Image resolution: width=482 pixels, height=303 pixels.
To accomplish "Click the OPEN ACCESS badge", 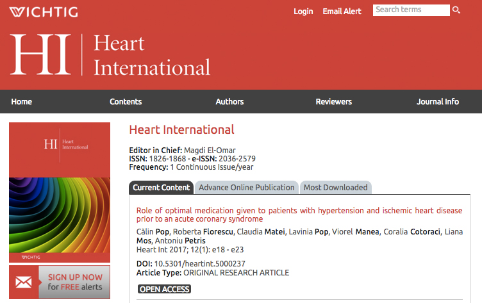I will click(x=165, y=289).
